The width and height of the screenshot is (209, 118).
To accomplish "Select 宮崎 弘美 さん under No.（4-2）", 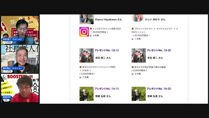I will tap(155, 96).
